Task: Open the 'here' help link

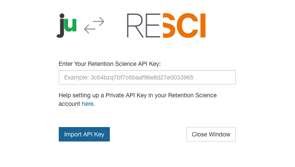Action: coord(88,104)
